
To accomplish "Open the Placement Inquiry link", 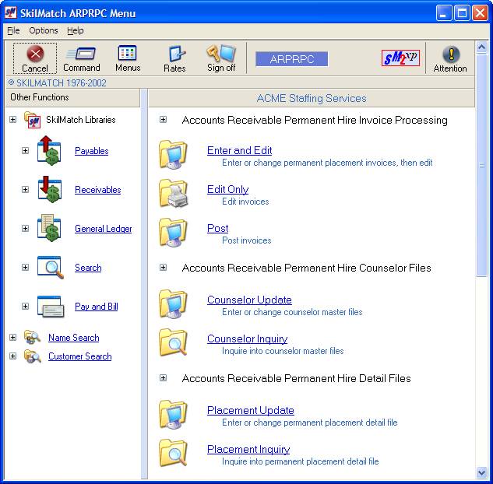I will tap(248, 450).
